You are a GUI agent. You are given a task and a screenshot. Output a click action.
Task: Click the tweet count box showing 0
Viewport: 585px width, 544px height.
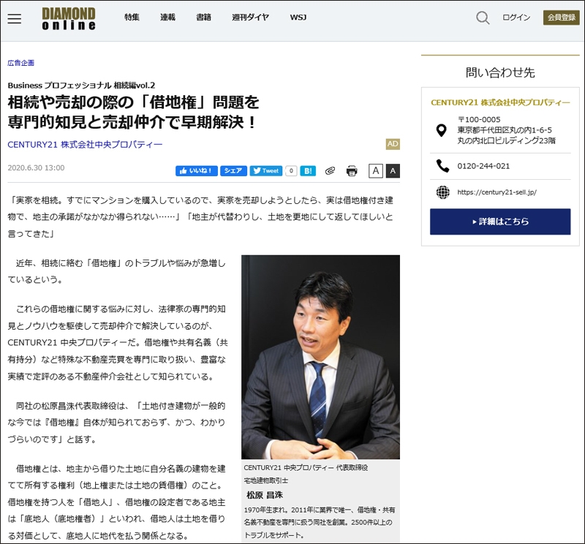291,171
